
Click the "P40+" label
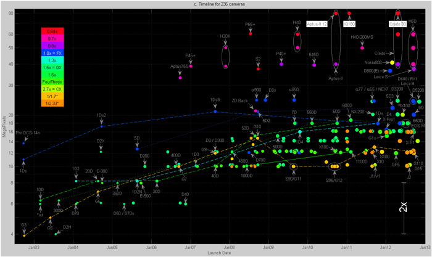(x=281, y=54)
